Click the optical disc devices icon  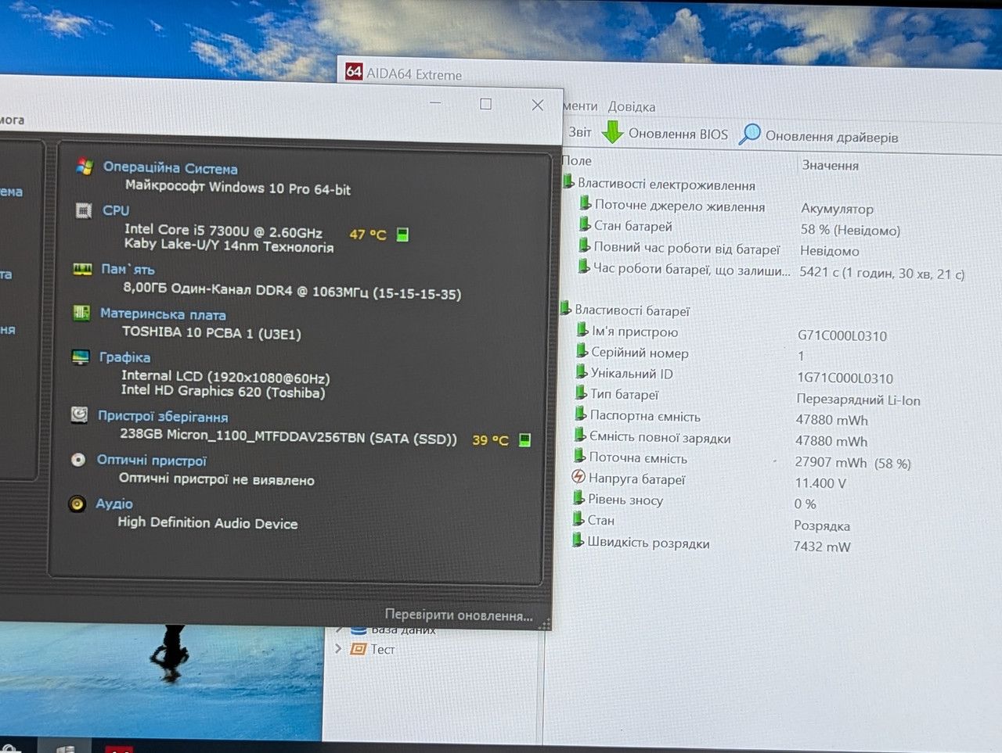[x=78, y=459]
